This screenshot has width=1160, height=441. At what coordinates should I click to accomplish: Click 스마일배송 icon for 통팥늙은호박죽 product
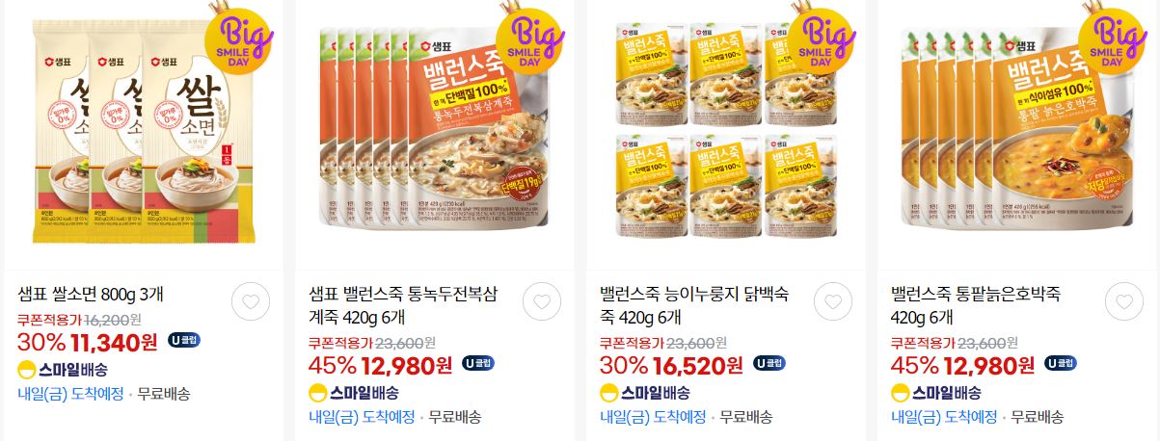pyautogui.click(x=936, y=392)
